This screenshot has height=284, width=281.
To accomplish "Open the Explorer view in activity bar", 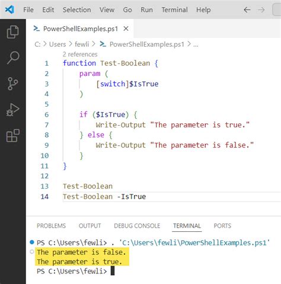I will pyautogui.click(x=13, y=32).
